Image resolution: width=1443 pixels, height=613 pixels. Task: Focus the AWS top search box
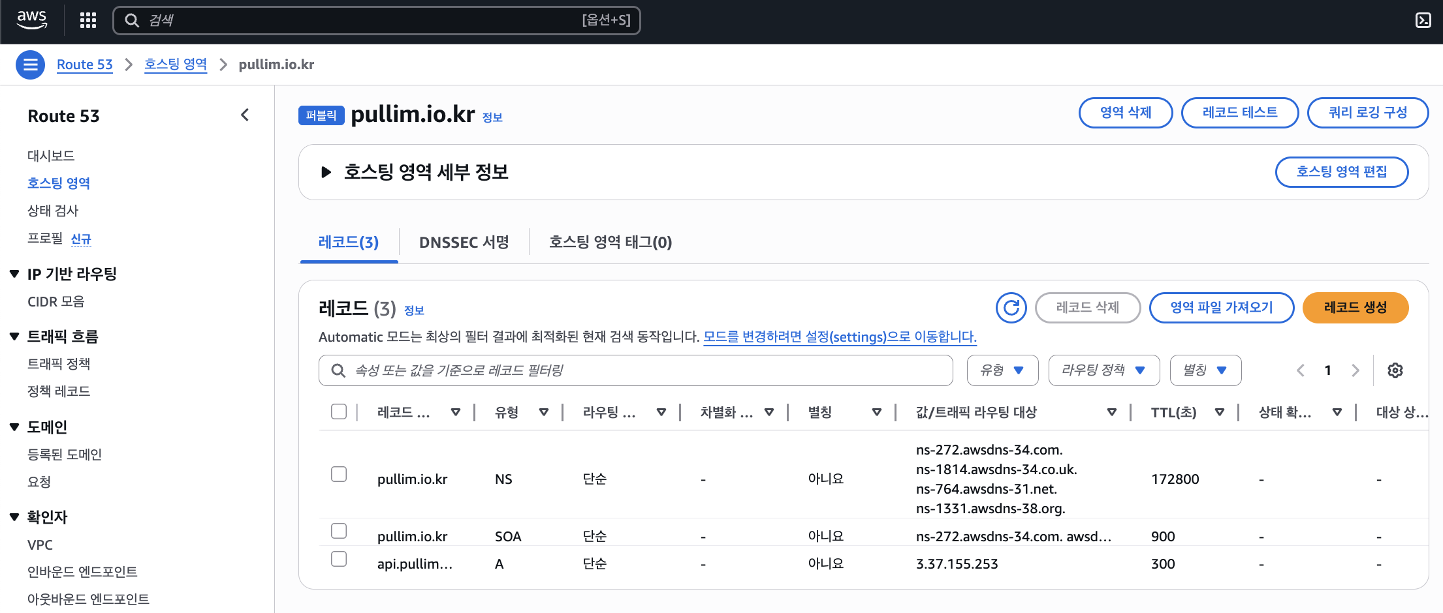tap(377, 20)
